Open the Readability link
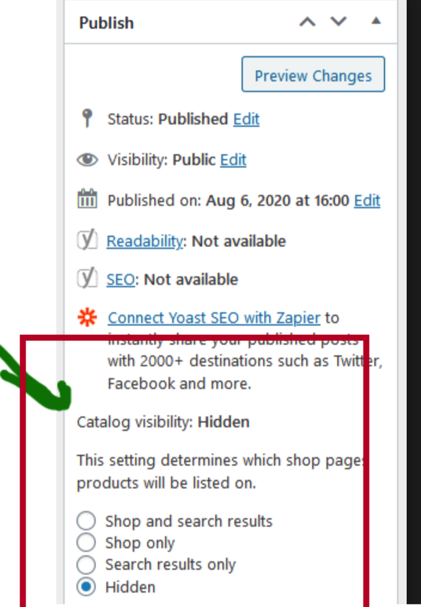Screen dimensions: 421x607 click(145, 242)
